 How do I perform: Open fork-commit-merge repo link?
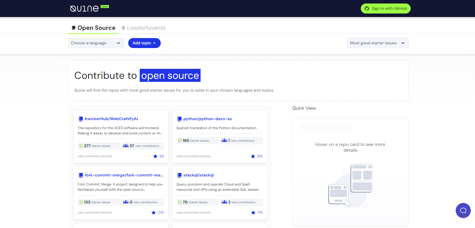pos(124,175)
